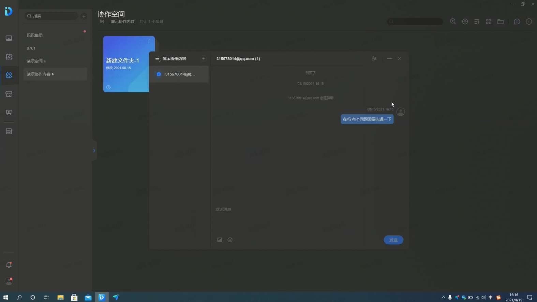Show hidden system tray icons
This screenshot has width=537, height=302.
tap(443, 297)
